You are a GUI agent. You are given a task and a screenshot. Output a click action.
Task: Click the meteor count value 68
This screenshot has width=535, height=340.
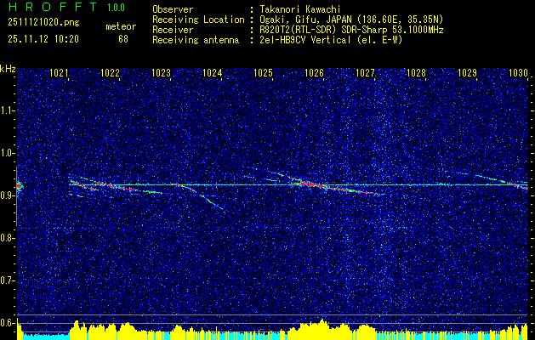coord(123,39)
